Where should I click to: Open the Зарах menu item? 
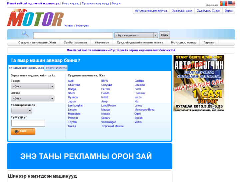[229, 11]
